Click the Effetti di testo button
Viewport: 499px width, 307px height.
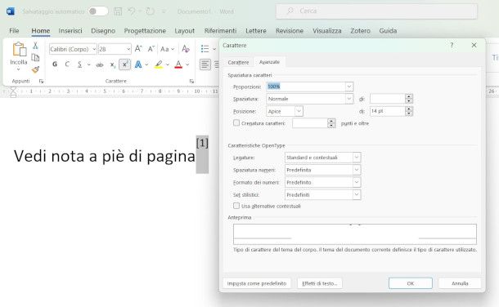(x=320, y=283)
